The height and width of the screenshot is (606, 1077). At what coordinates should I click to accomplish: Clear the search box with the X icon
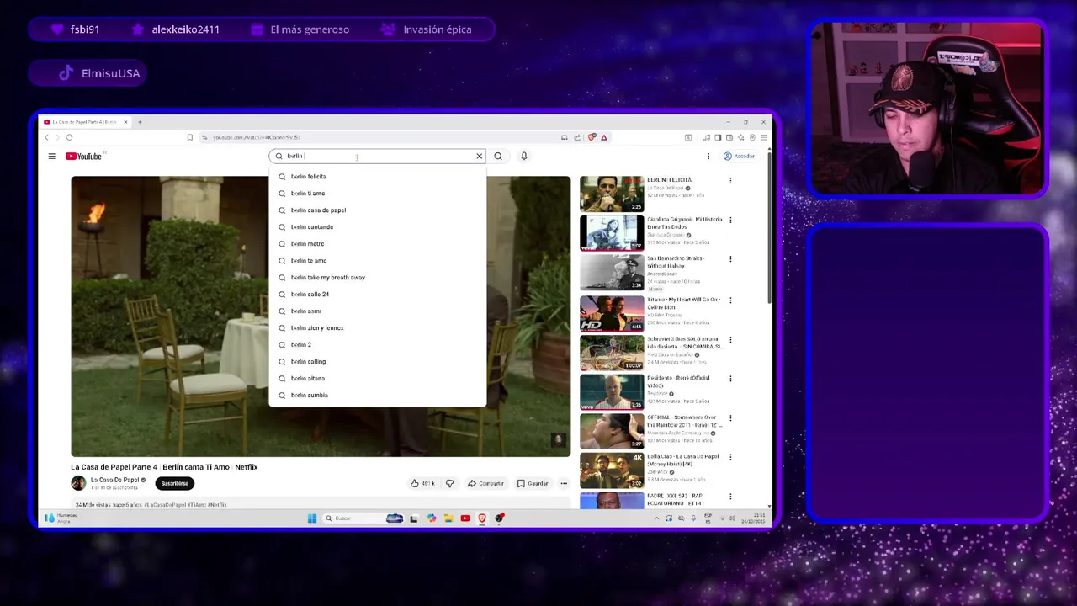click(480, 156)
